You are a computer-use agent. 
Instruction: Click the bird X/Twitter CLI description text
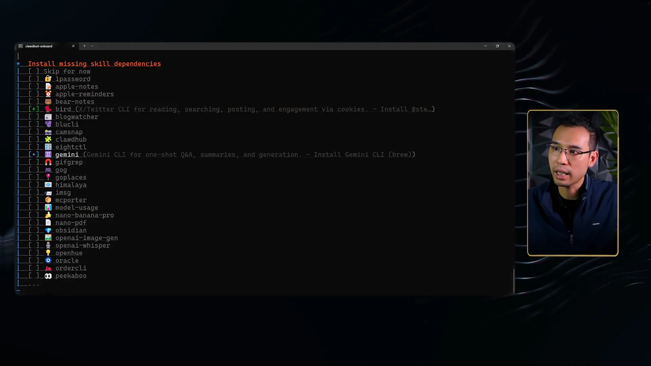[255, 109]
